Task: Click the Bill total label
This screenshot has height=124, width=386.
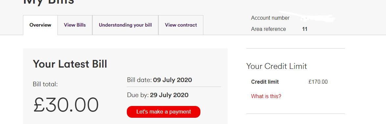Action: [x=45, y=84]
